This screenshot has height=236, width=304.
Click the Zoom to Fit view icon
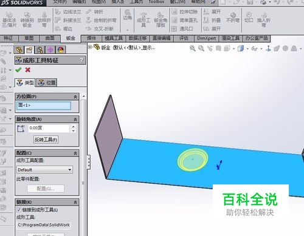point(192,49)
